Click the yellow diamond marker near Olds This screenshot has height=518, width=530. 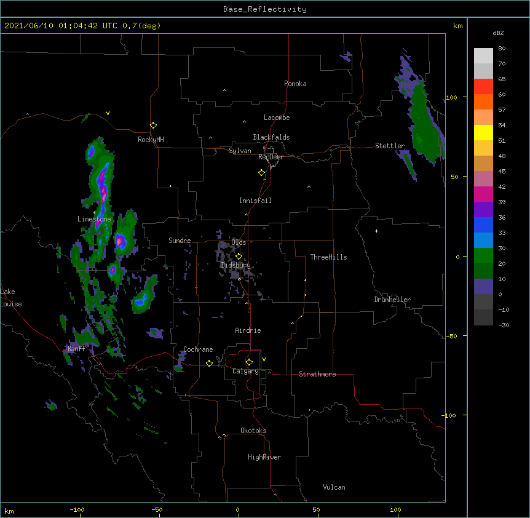[239, 257]
